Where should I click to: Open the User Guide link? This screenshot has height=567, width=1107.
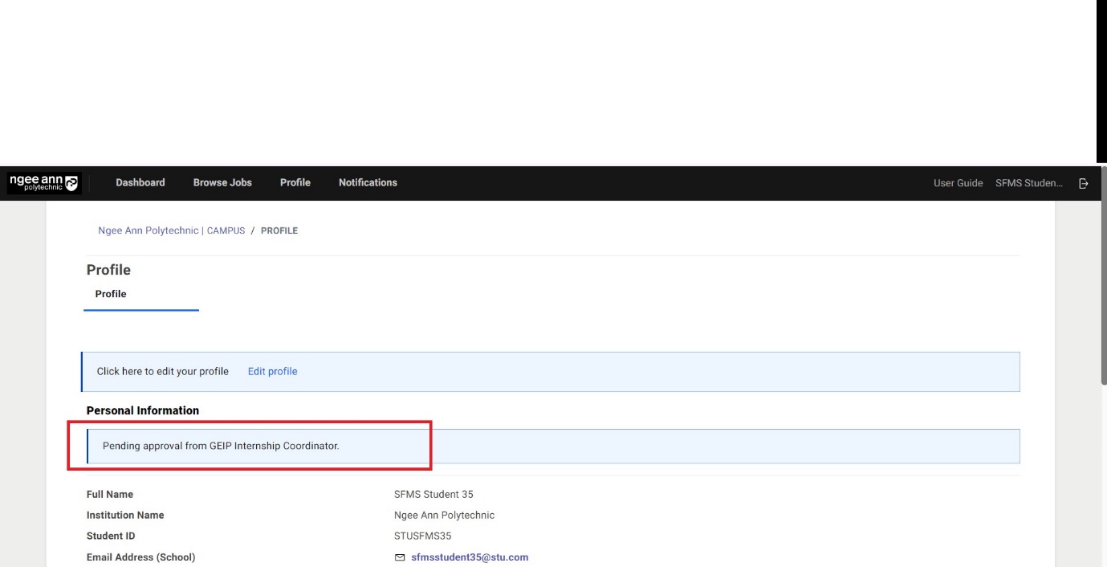click(958, 183)
